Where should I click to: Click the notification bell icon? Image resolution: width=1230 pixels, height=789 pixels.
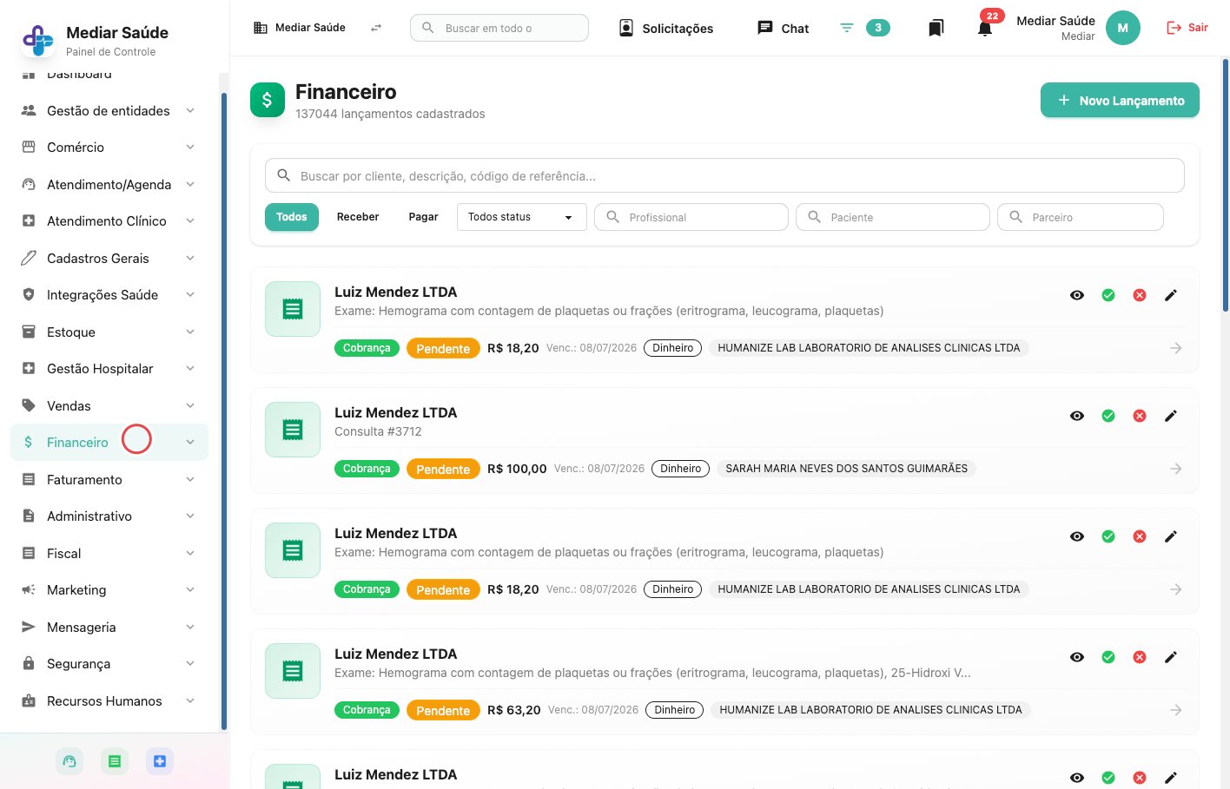click(x=985, y=29)
